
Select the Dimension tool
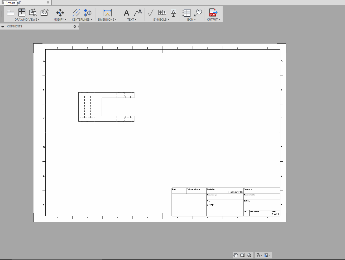107,13
